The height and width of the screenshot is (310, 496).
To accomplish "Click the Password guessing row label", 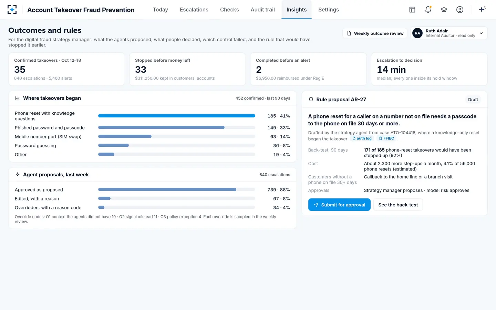I will tap(35, 146).
